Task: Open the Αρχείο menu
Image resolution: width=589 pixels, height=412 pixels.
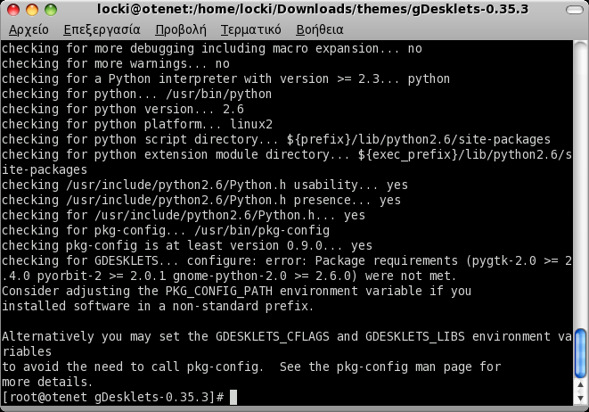Action: 29,29
